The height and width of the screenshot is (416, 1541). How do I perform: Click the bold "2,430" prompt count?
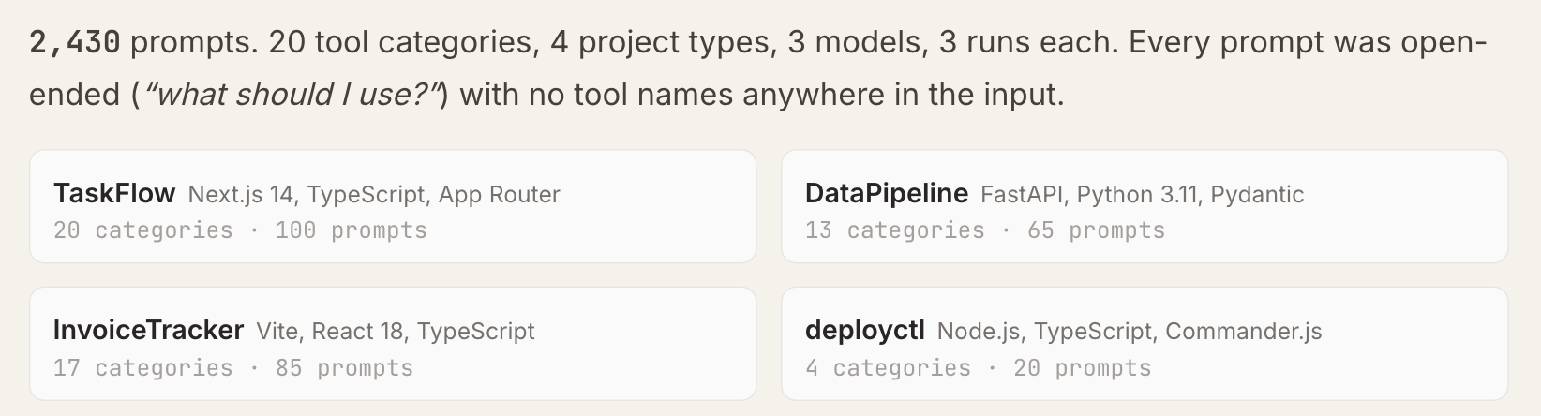click(x=75, y=42)
